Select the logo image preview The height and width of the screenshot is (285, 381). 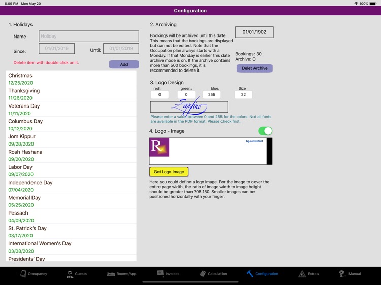point(211,151)
